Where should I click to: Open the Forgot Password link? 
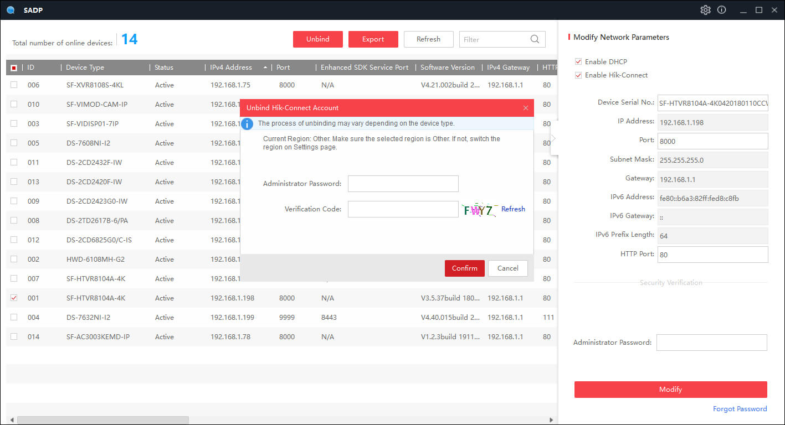[740, 409]
